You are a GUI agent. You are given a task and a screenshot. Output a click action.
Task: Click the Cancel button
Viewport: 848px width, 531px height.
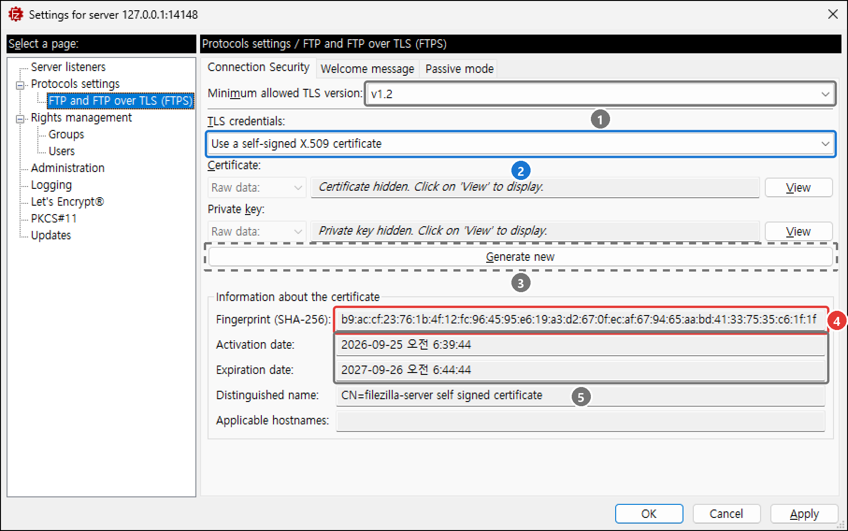click(726, 514)
